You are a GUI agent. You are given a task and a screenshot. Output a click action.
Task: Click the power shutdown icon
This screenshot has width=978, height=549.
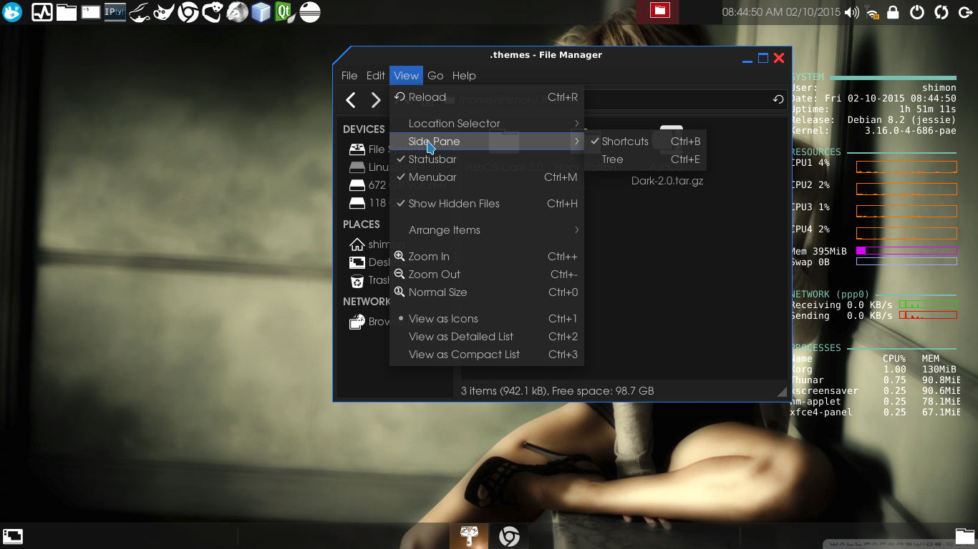tap(917, 12)
